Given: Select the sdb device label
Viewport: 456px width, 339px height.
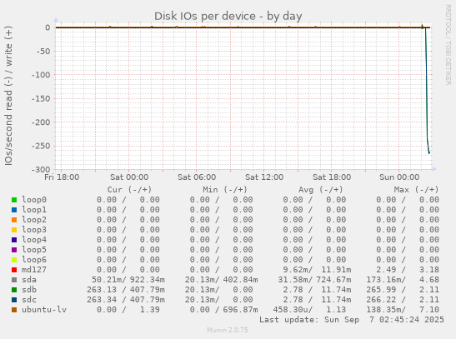Looking at the screenshot, I should click(29, 290).
